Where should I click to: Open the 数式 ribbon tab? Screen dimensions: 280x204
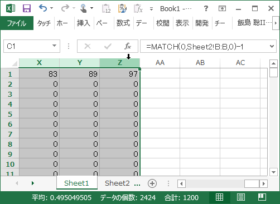[123, 23]
